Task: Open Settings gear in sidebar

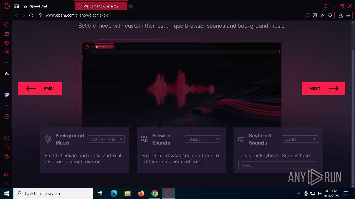Action: point(7,156)
